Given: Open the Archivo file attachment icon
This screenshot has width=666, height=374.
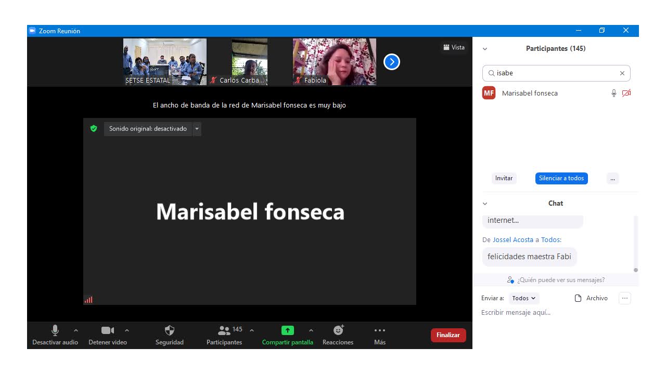Looking at the screenshot, I should pyautogui.click(x=578, y=298).
